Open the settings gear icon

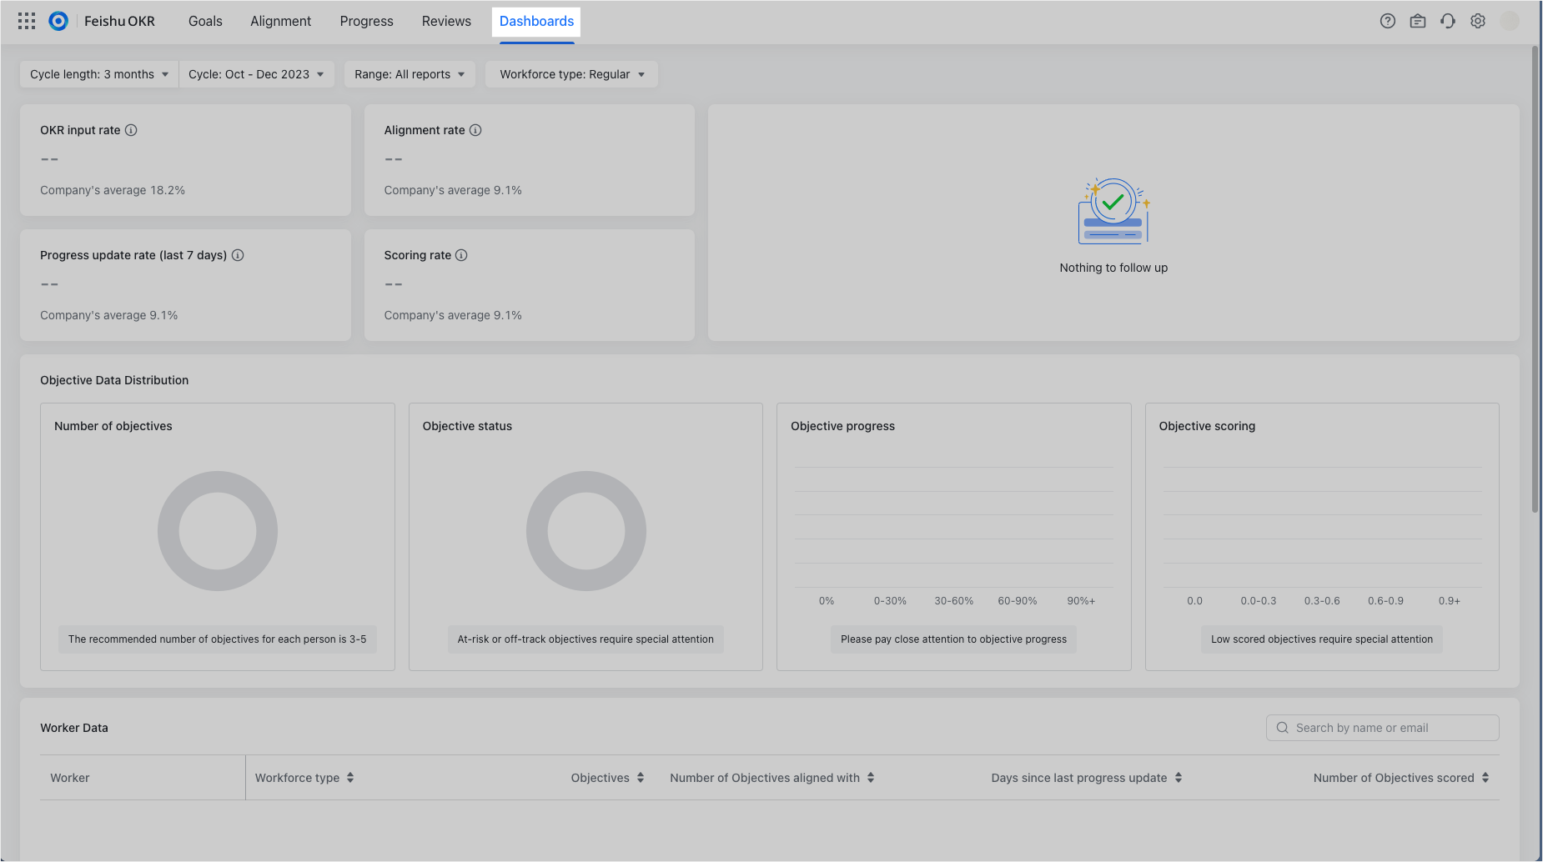coord(1478,22)
